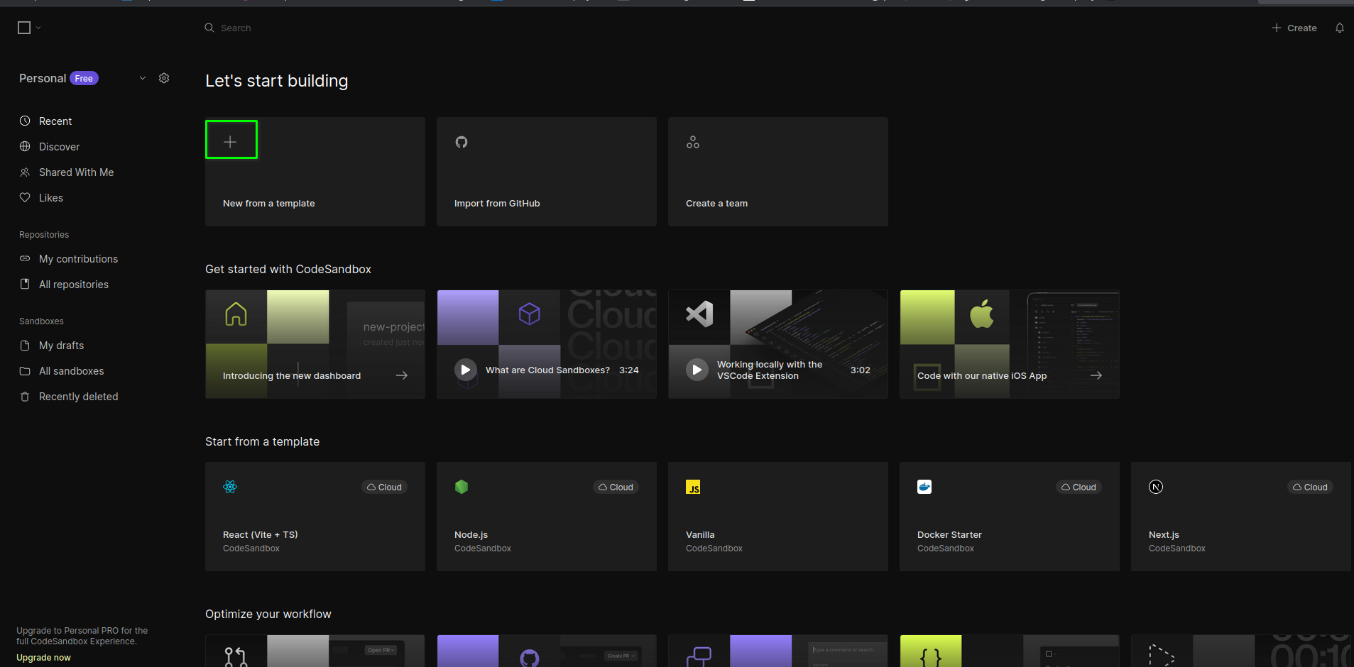Image resolution: width=1354 pixels, height=667 pixels.
Task: Play the Cloud Sandboxes video
Action: [465, 370]
